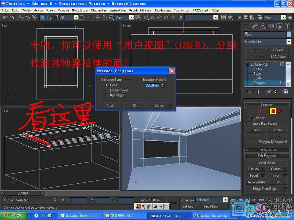Click the Extrusion Height value field
The image size is (294, 220).
tap(153, 85)
